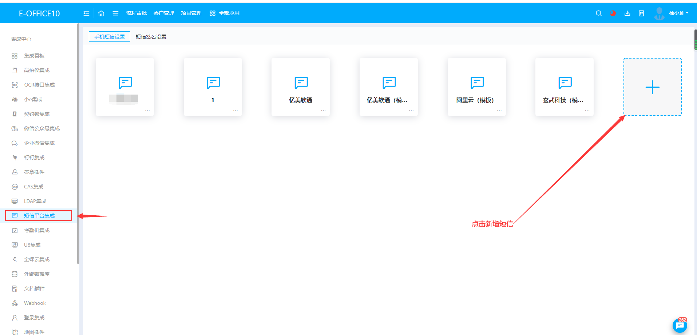
Task: Click the 新增短信 plus card
Action: click(x=652, y=87)
